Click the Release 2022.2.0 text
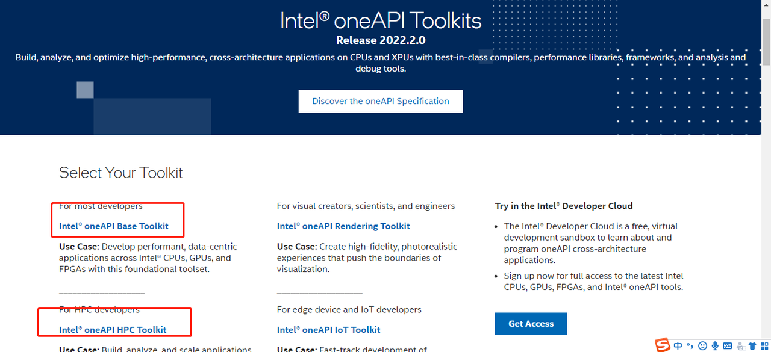771x352 pixels. tap(380, 41)
